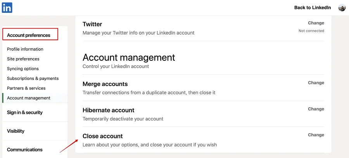Viewport: 349px width, 158px height.
Task: Open the Hibernate account heading
Action: click(109, 110)
